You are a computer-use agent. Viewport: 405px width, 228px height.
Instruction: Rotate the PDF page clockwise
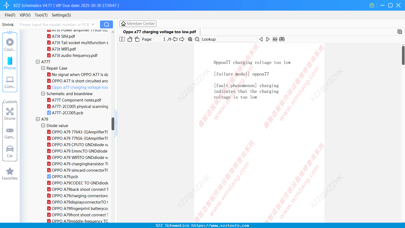[137, 39]
